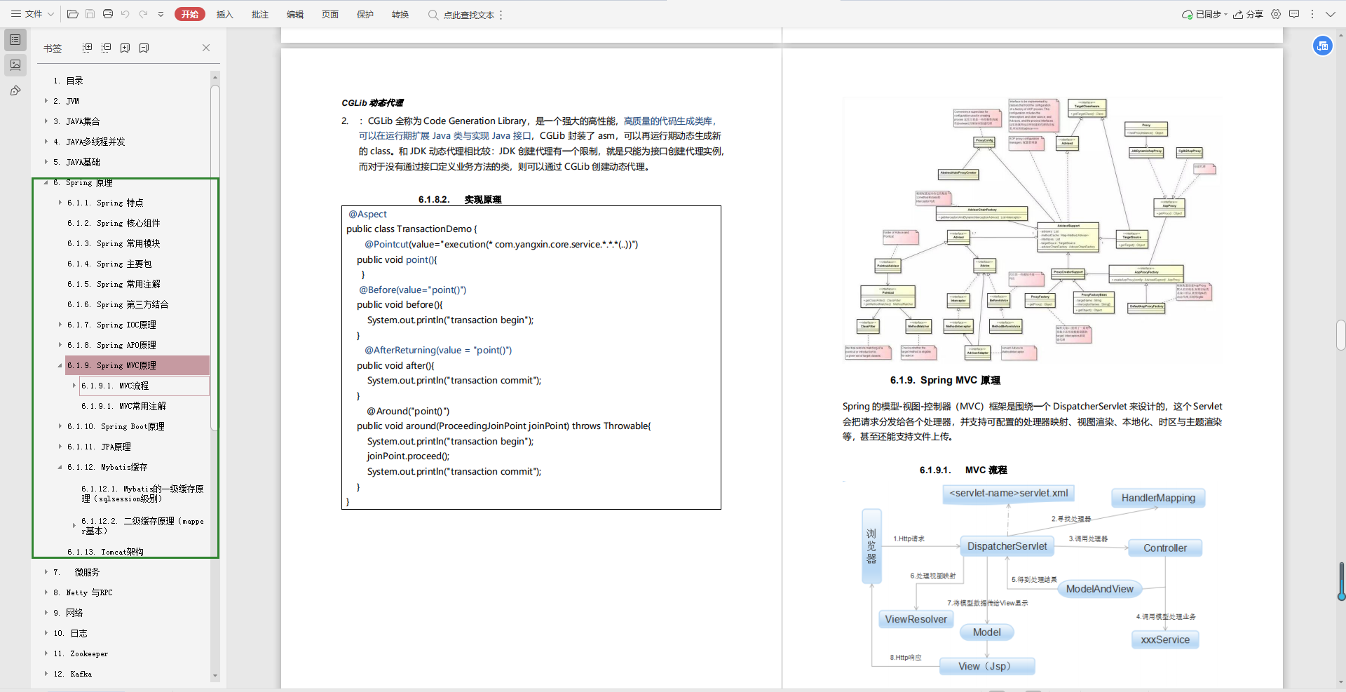Expand the 6.1.1 Spring 特点 bookmark
The height and width of the screenshot is (692, 1346).
tap(60, 203)
